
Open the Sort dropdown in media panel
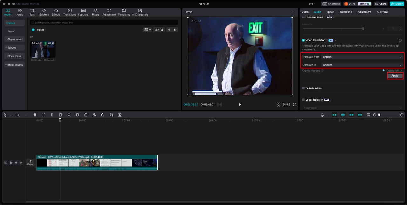click(x=159, y=30)
